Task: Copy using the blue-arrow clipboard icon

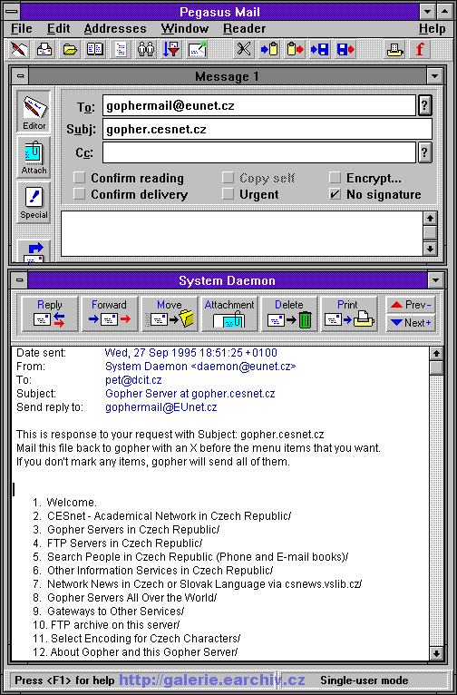Action: [x=268, y=49]
